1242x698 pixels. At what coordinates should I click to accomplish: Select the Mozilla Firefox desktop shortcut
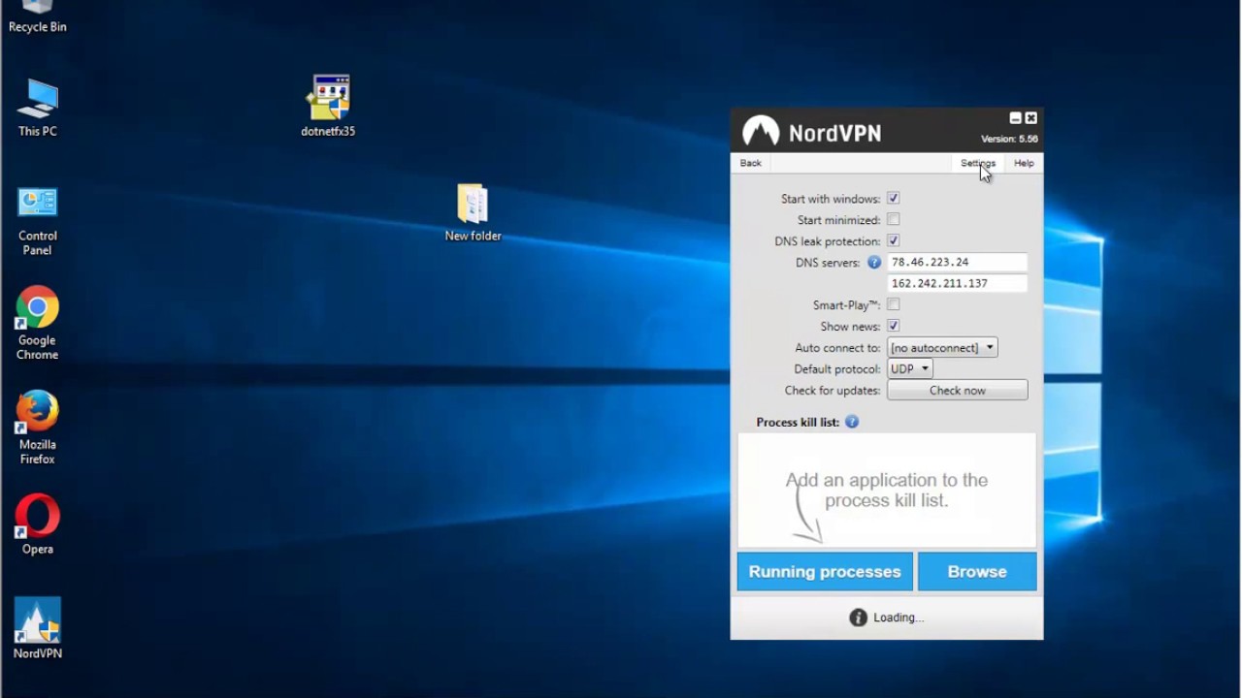click(x=37, y=428)
